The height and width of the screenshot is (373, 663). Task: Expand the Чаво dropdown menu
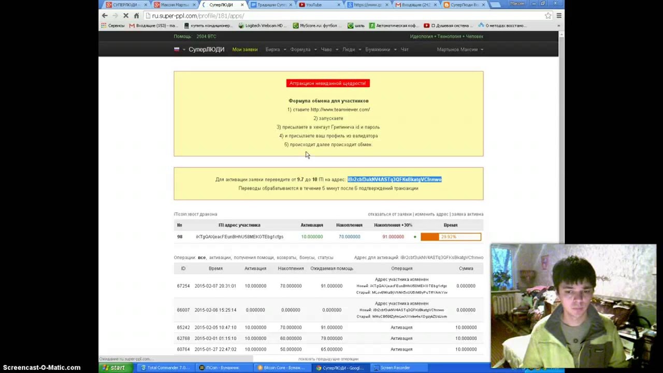pyautogui.click(x=329, y=50)
